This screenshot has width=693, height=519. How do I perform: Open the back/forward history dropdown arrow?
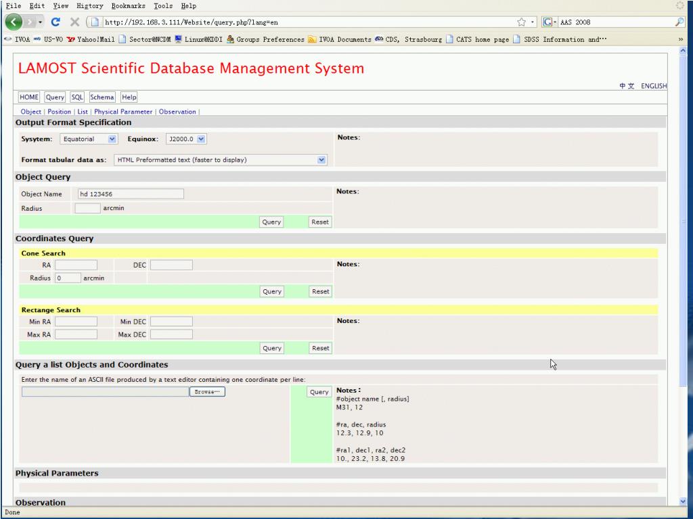click(x=40, y=22)
